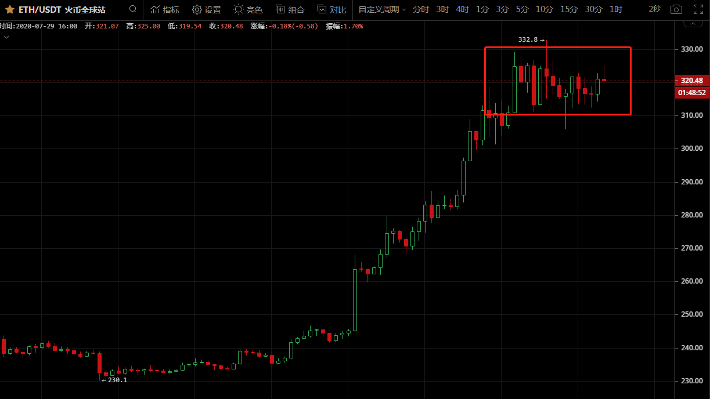Enter fullscreen with the expand icon
The height and width of the screenshot is (399, 710).
698,10
